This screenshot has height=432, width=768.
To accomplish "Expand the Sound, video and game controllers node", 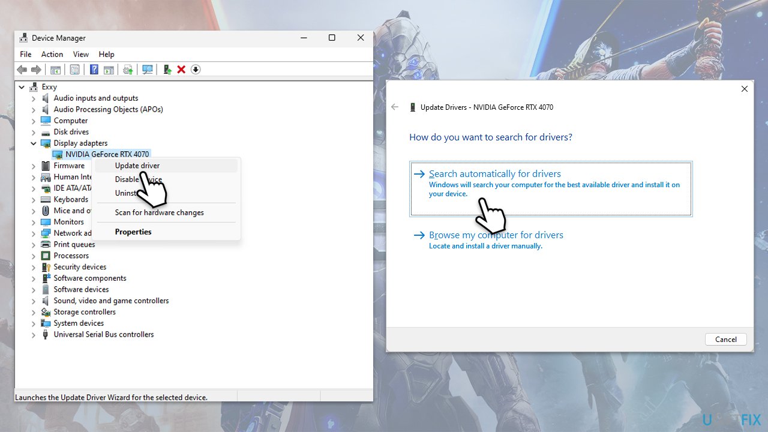I will [34, 301].
